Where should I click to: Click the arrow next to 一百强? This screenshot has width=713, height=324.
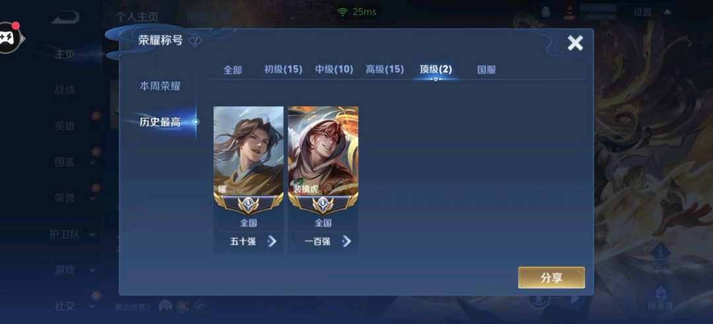click(347, 242)
